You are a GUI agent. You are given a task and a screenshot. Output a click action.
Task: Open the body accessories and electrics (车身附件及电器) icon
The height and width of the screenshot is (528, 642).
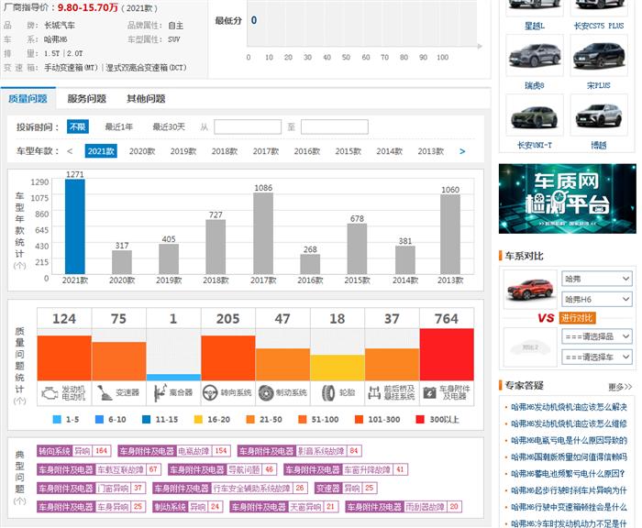(x=429, y=393)
